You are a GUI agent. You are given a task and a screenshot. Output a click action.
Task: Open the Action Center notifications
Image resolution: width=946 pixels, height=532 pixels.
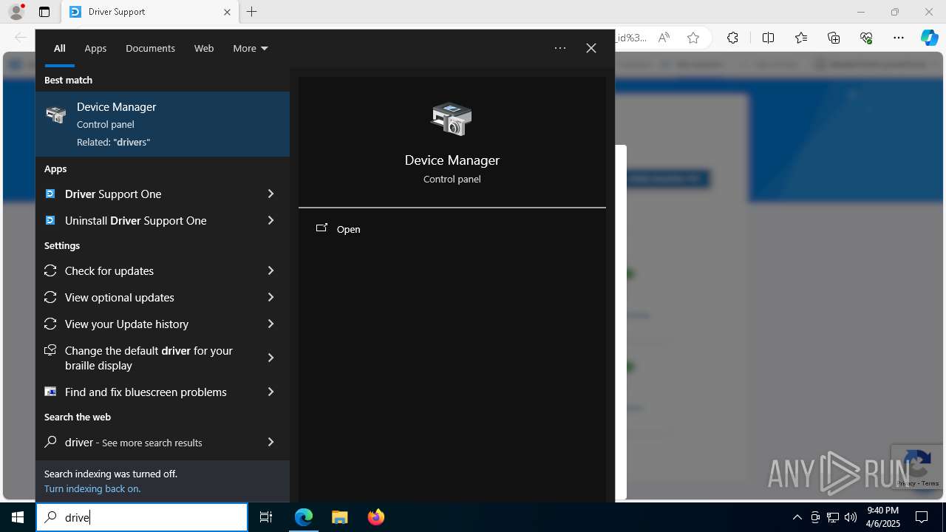[x=922, y=517]
